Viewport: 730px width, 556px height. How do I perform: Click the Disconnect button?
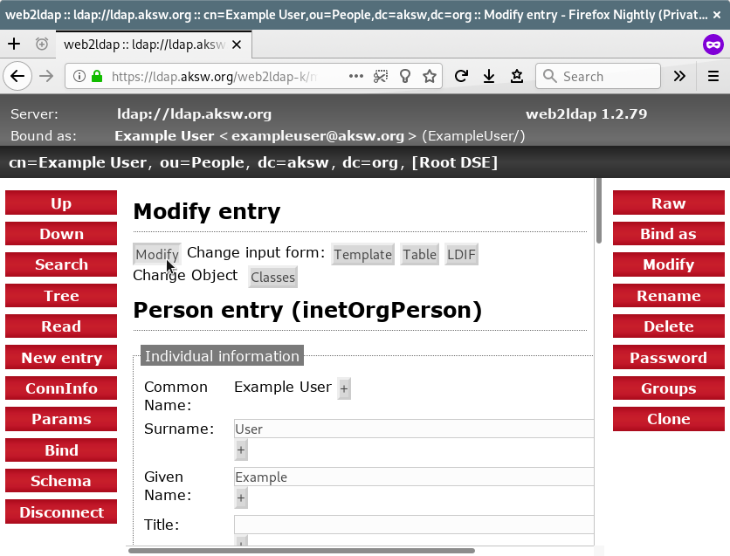(x=61, y=512)
